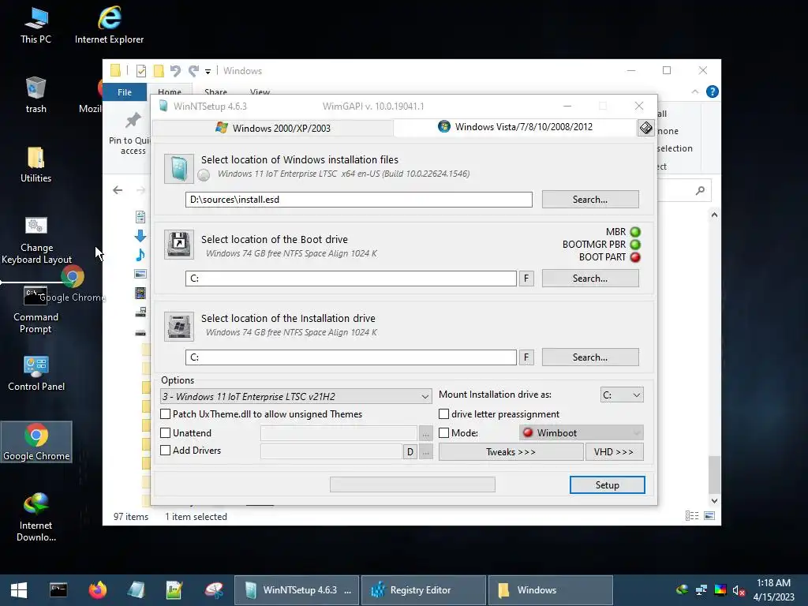Viewport: 808px width, 606px height.
Task: Click the BOOTMGR PBR green status light
Action: (x=635, y=245)
